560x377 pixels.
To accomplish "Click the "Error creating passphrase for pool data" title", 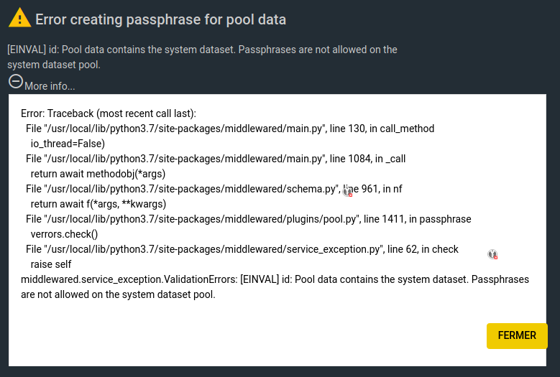I will pos(161,19).
